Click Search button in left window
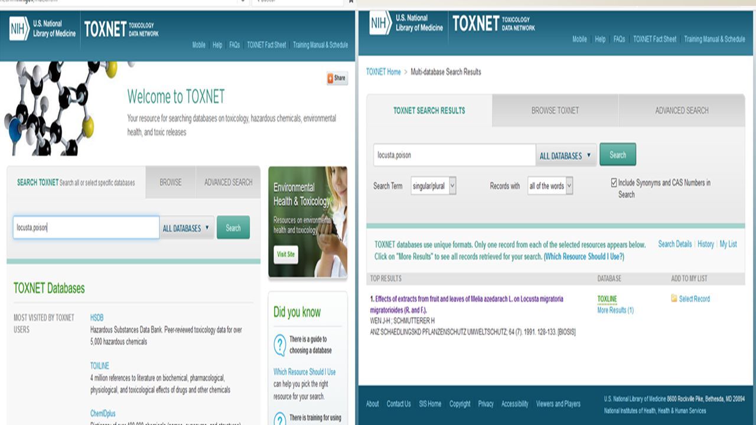Viewport: 756px width, 425px height. coord(233,228)
